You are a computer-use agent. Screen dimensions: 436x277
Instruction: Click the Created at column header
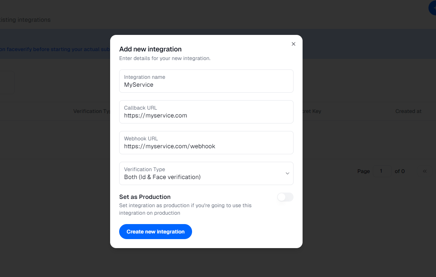408,111
